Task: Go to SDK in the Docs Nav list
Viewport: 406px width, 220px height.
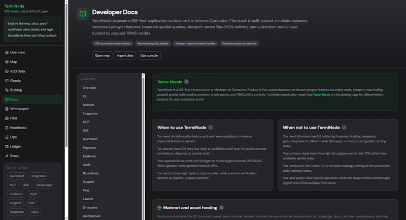Action: coord(86,131)
